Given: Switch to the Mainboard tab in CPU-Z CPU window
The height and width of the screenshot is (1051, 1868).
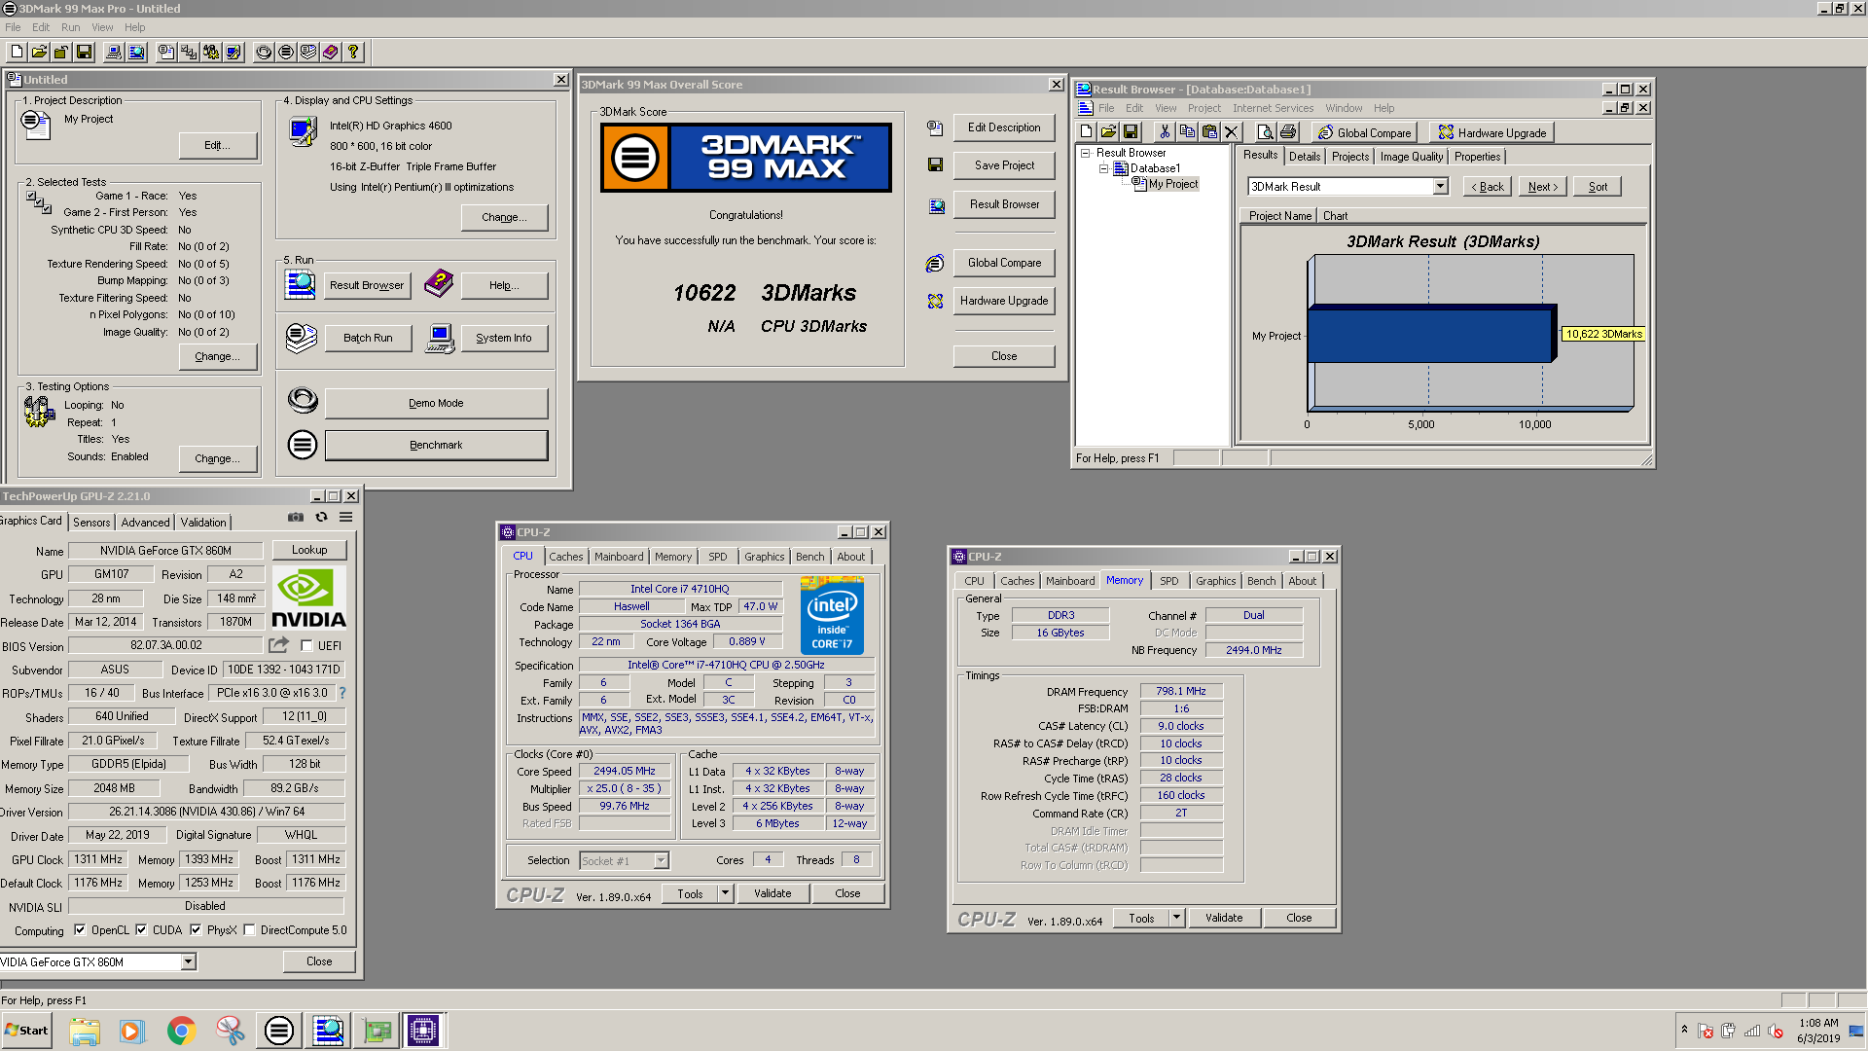Looking at the screenshot, I should 619,557.
